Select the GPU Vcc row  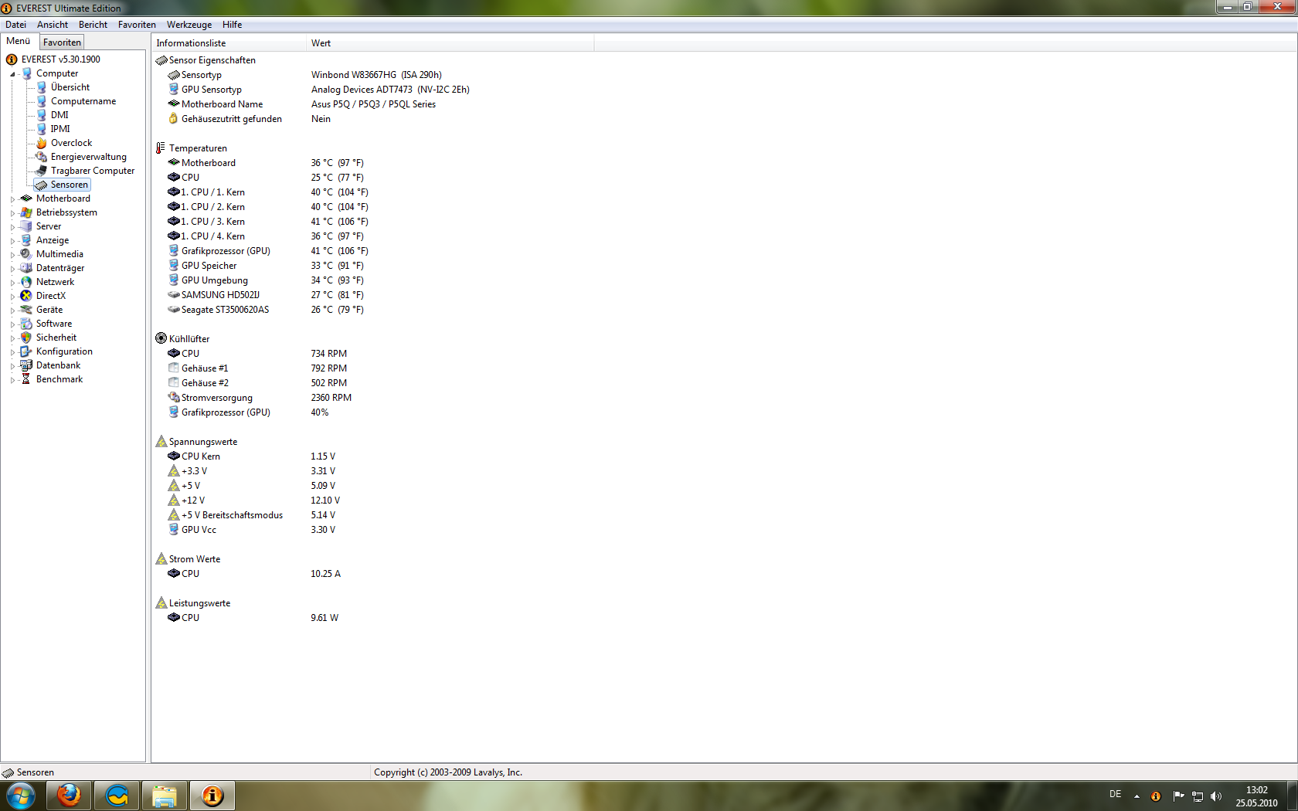point(374,530)
